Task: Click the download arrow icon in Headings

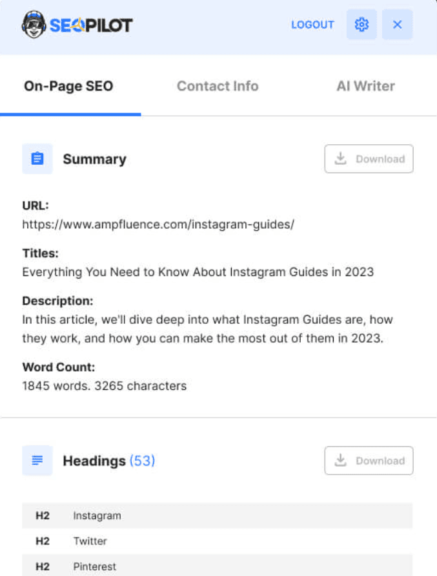Action: pyautogui.click(x=341, y=461)
